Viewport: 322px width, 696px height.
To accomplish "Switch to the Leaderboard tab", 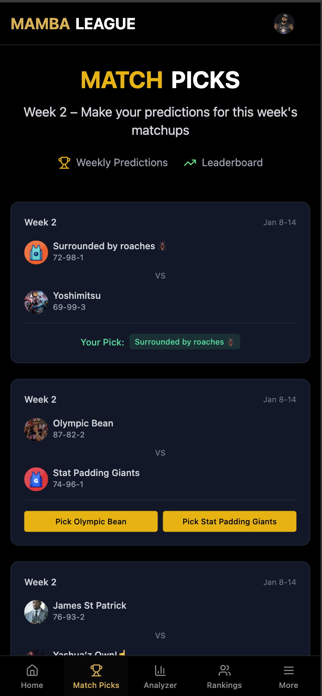I will point(232,163).
